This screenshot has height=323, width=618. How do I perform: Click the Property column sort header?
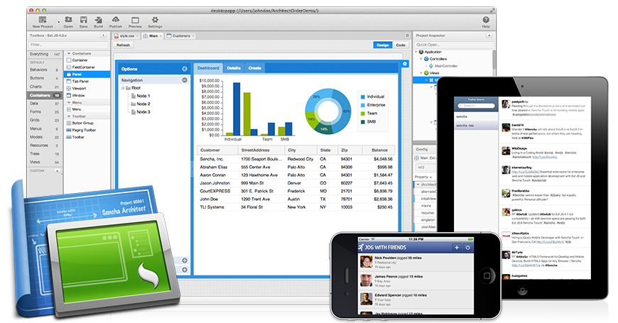[x=423, y=177]
